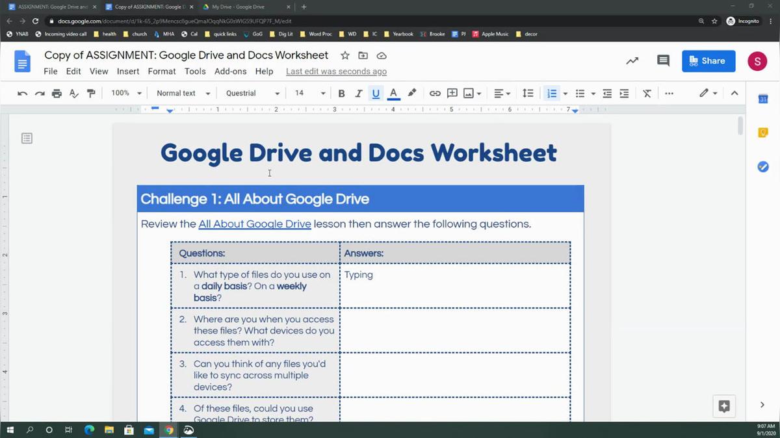Toggle Bold formatting
780x438 pixels.
pyautogui.click(x=341, y=94)
